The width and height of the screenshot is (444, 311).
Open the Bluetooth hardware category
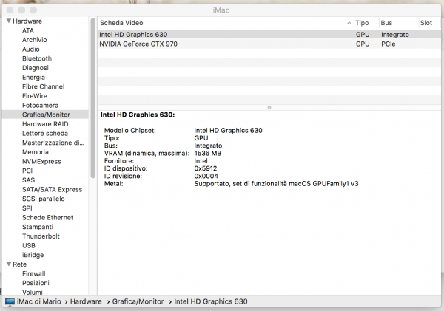37,58
